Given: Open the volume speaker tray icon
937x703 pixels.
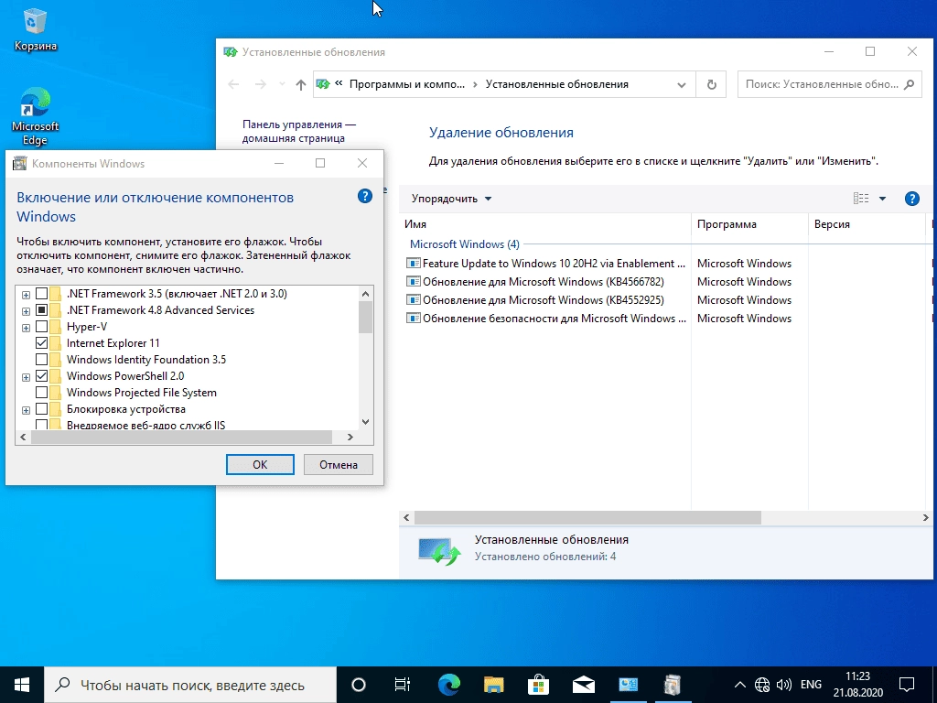Looking at the screenshot, I should click(783, 685).
